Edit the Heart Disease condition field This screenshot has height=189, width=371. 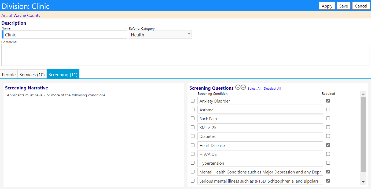(x=260, y=145)
